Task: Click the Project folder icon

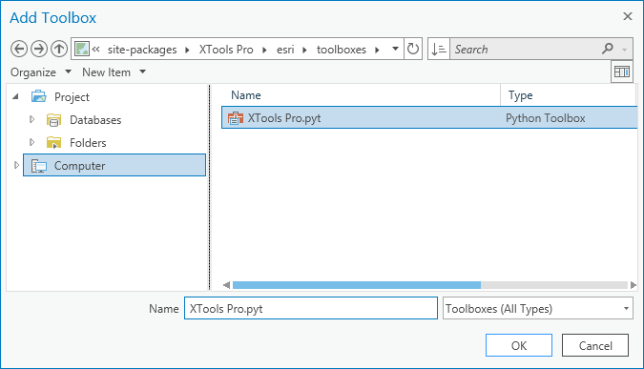Action: tap(38, 97)
